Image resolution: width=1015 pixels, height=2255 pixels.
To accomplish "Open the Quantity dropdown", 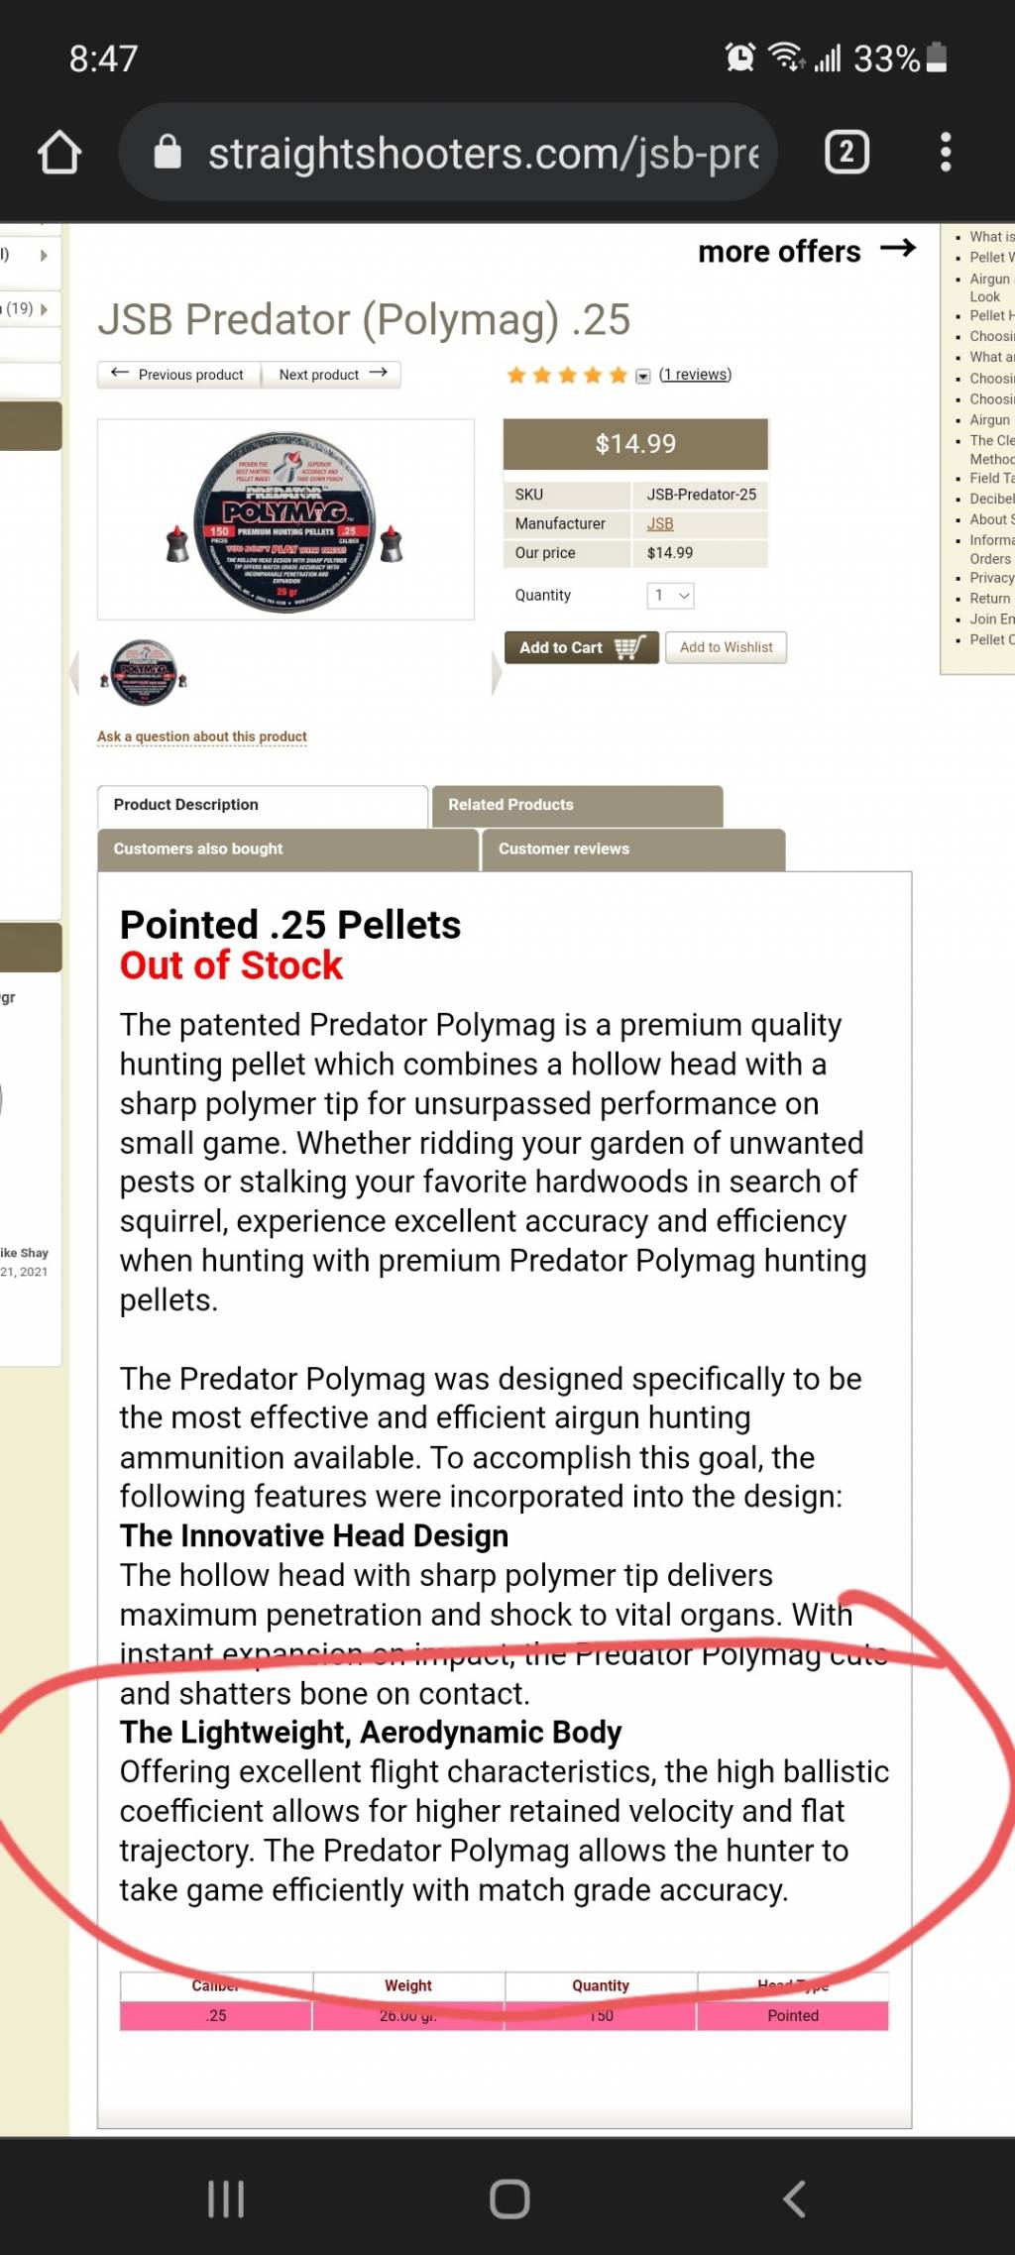I will pos(670,596).
